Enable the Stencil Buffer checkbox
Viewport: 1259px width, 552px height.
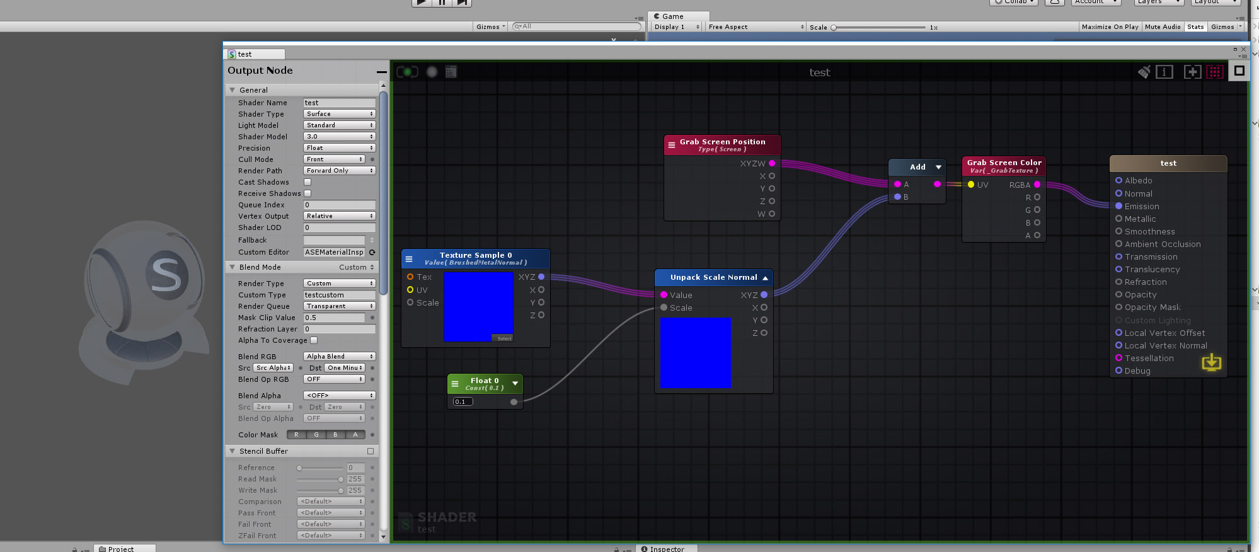371,451
